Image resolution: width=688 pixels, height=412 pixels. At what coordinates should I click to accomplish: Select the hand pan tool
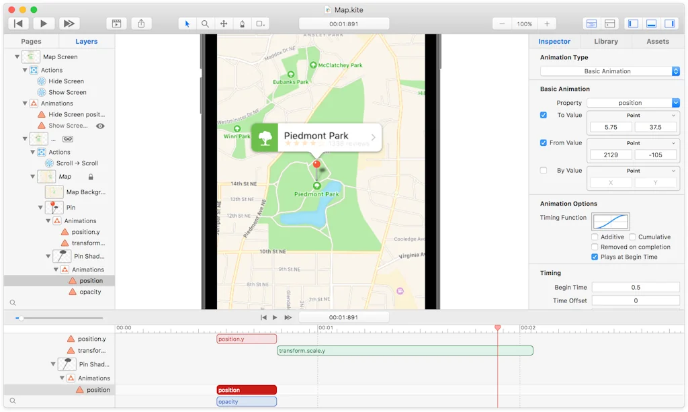coord(224,24)
